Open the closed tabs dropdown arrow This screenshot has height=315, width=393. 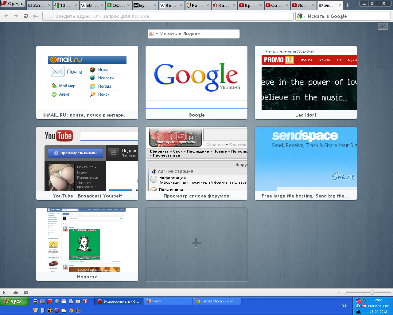(356, 5)
